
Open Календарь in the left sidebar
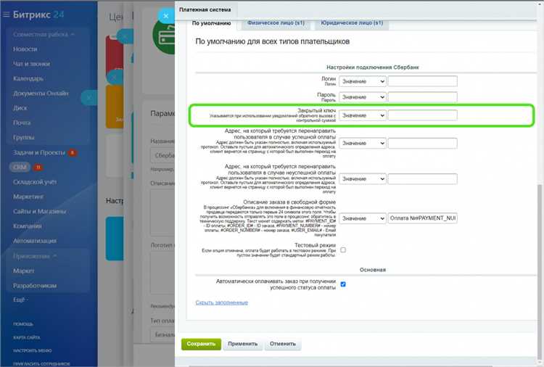pyautogui.click(x=28, y=79)
